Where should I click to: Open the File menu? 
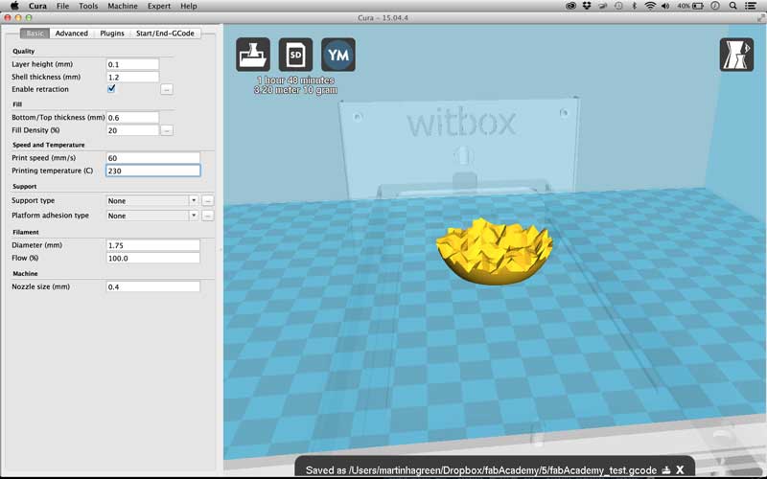click(x=62, y=6)
